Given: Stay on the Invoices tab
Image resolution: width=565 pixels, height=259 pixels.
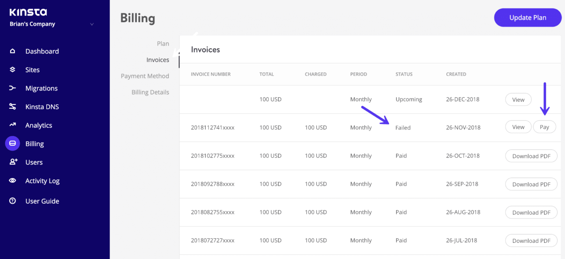Looking at the screenshot, I should (157, 60).
